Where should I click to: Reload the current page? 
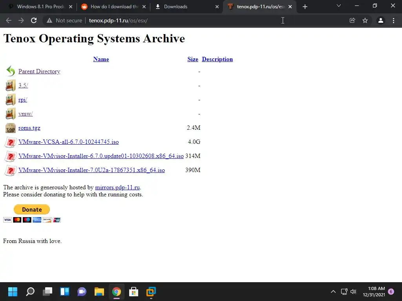(x=34, y=20)
